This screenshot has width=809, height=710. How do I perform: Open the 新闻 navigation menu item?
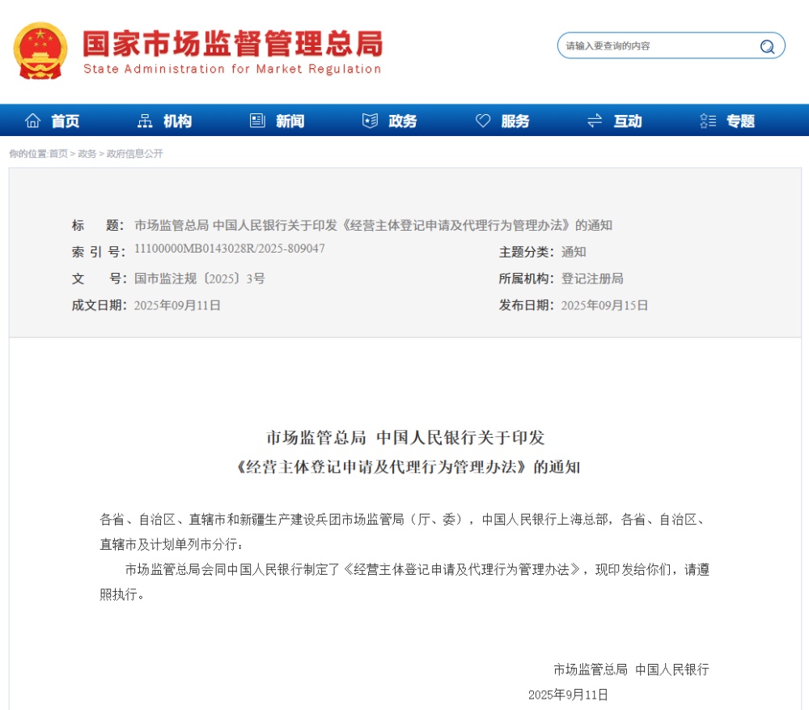[x=290, y=121]
